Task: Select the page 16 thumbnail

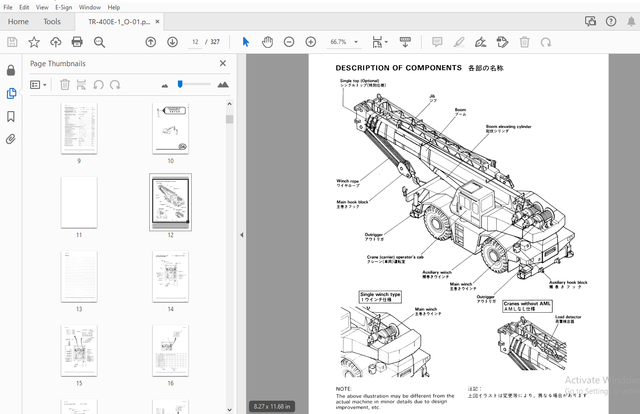Action: [171, 351]
